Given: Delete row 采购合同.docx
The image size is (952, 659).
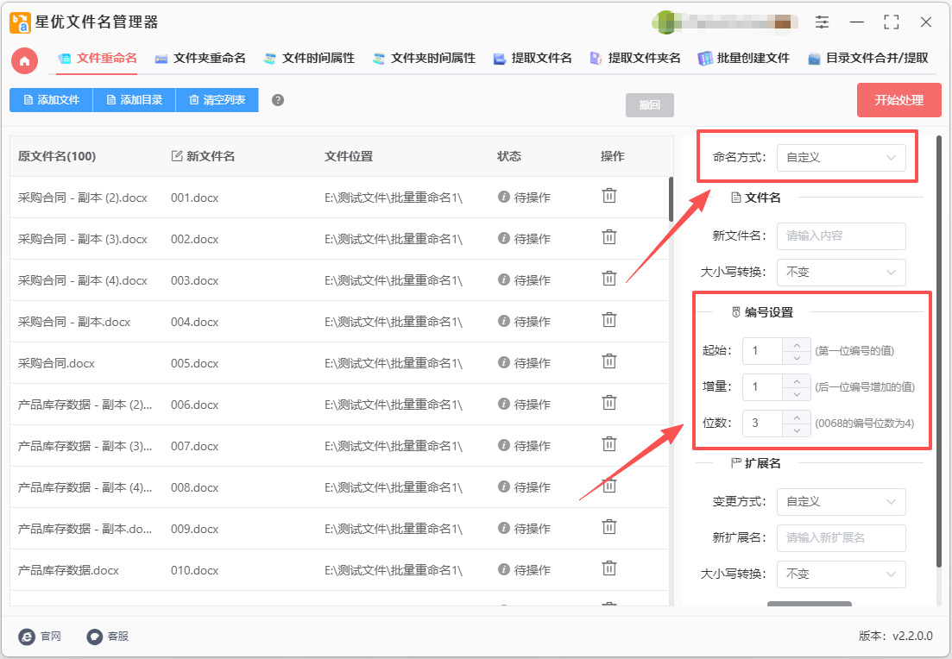Looking at the screenshot, I should 609,361.
